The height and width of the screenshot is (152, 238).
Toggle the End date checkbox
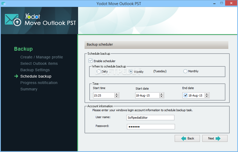click(185, 95)
